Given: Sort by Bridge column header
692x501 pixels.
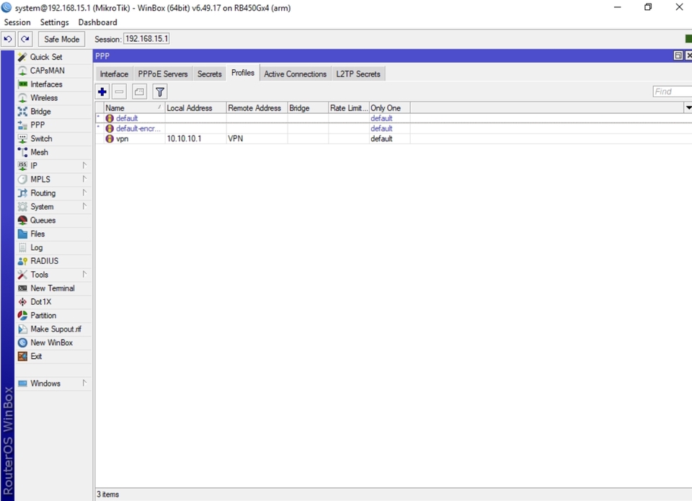Looking at the screenshot, I should point(308,107).
